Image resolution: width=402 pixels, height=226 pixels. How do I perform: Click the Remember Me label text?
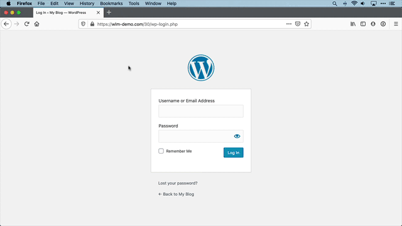coord(179,151)
